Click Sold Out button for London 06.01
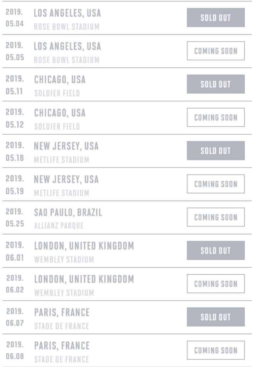This screenshot has height=367, width=254. (x=215, y=251)
